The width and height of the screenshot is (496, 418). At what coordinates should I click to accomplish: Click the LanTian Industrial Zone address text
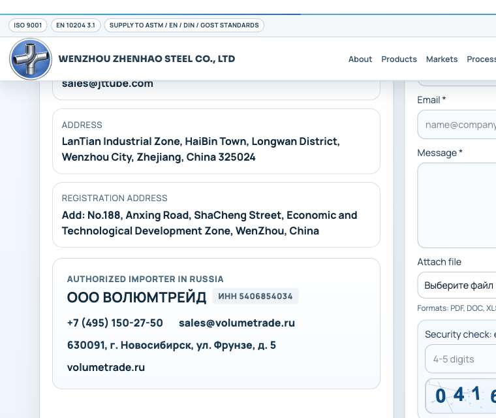201,149
